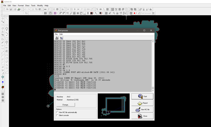Click the Undo arrow icon
The height and width of the screenshot is (127, 211).
tap(25, 9)
